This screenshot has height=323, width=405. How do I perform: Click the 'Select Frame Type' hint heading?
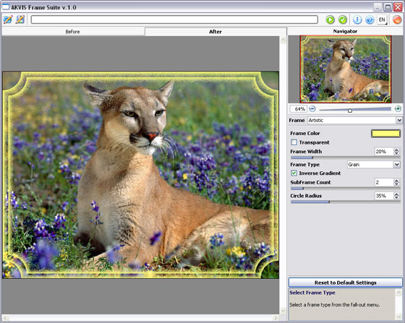point(312,293)
